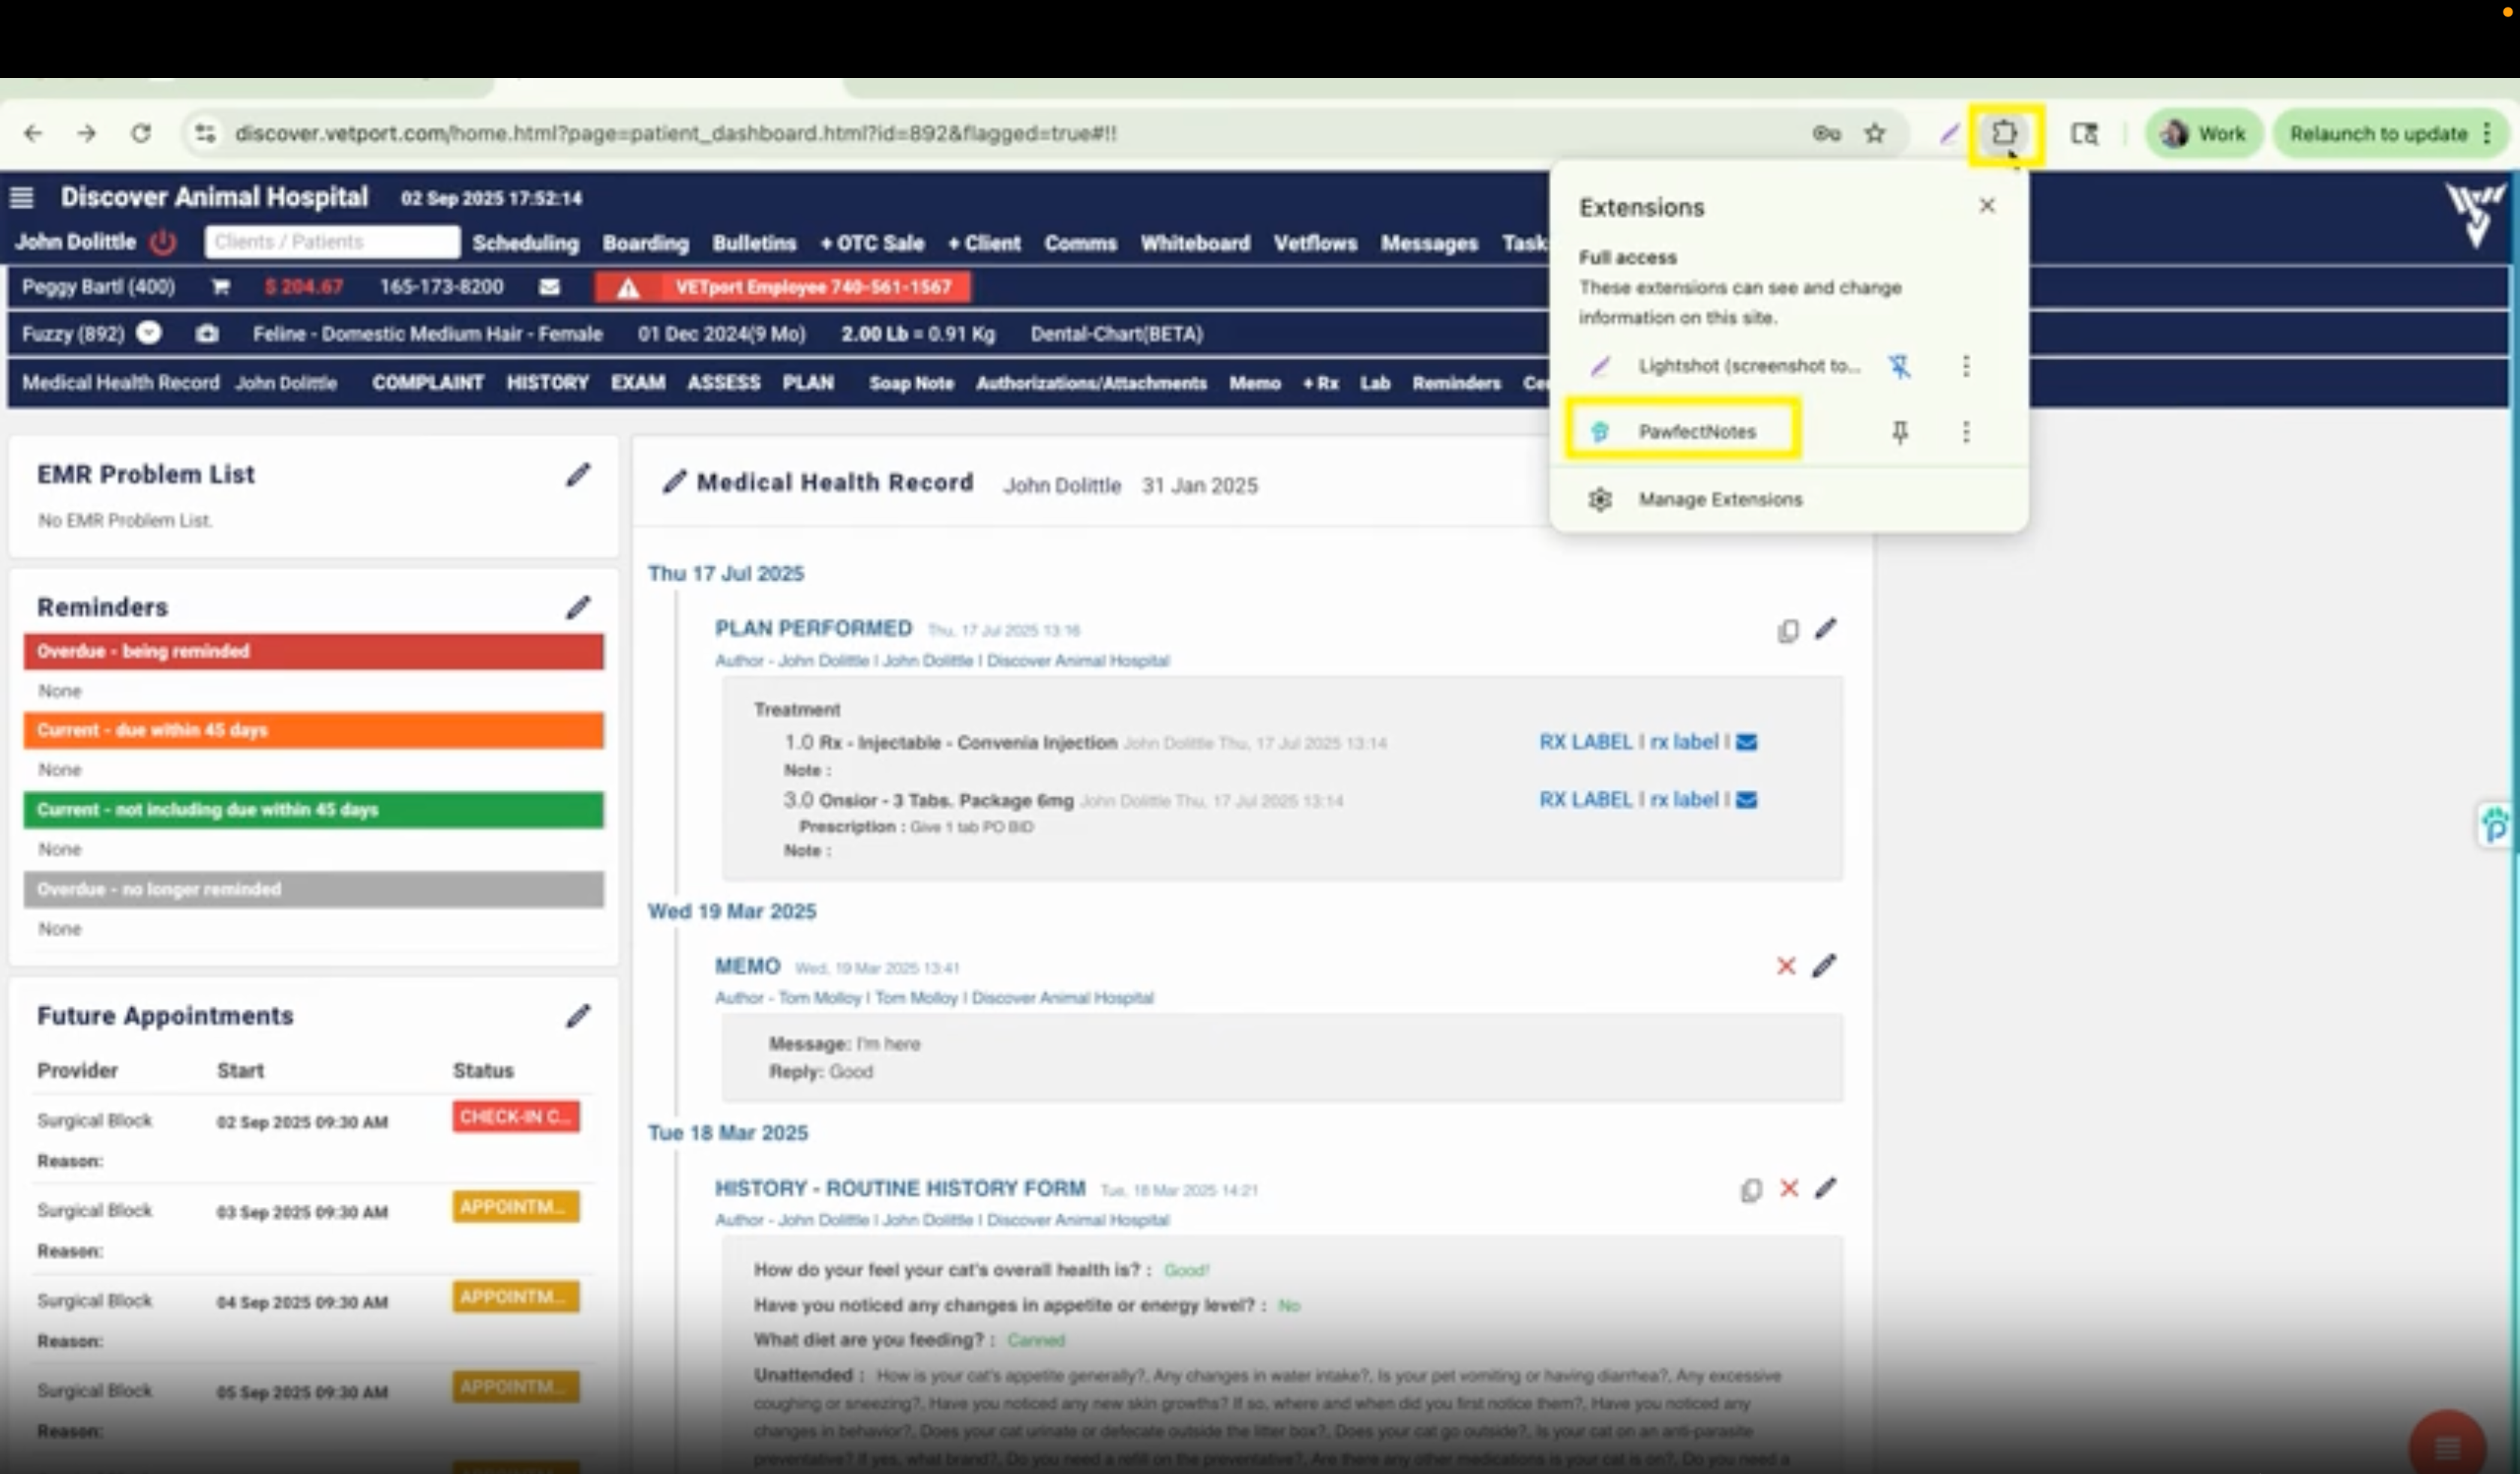Close the Extensions popup
Screen dimensions: 2520x1474
[x=1987, y=205]
